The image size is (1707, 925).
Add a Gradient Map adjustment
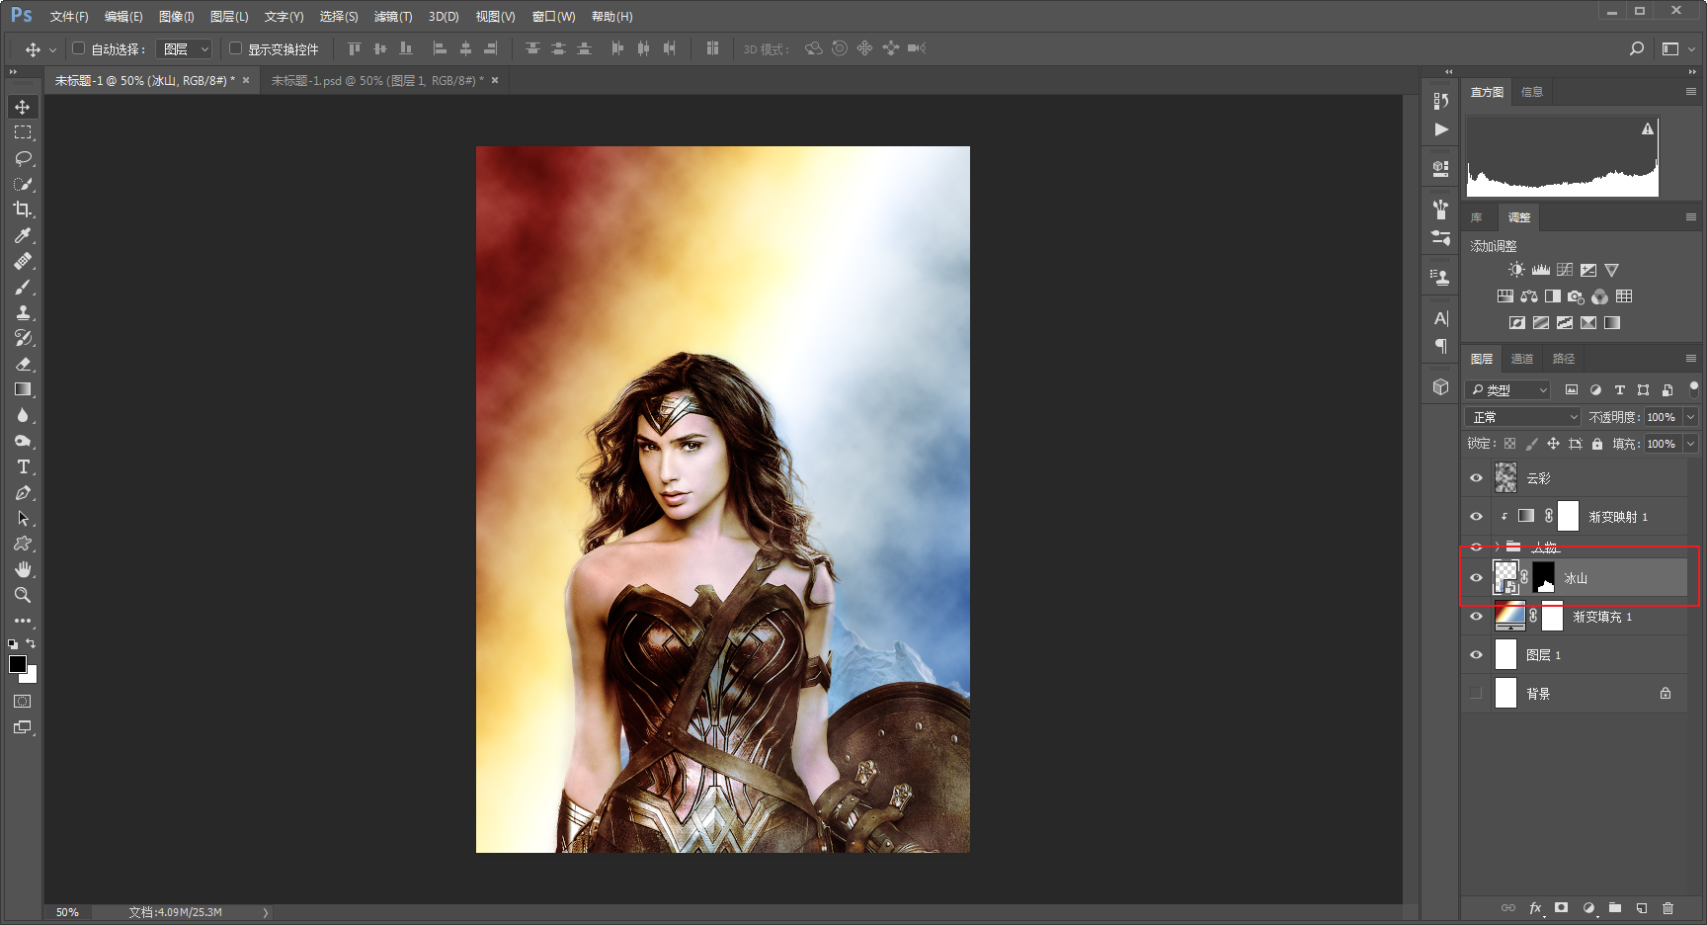1612,323
